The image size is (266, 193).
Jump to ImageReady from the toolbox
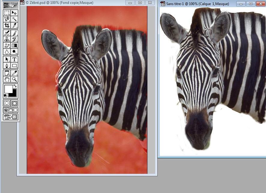(11, 117)
